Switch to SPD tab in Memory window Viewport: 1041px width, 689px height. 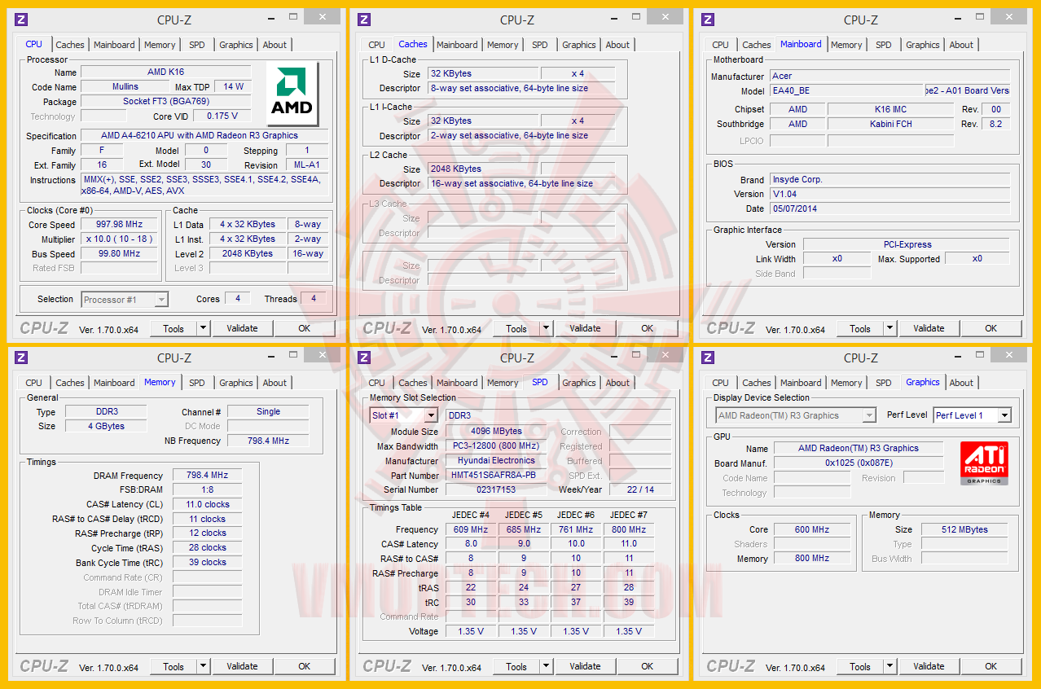pyautogui.click(x=197, y=383)
